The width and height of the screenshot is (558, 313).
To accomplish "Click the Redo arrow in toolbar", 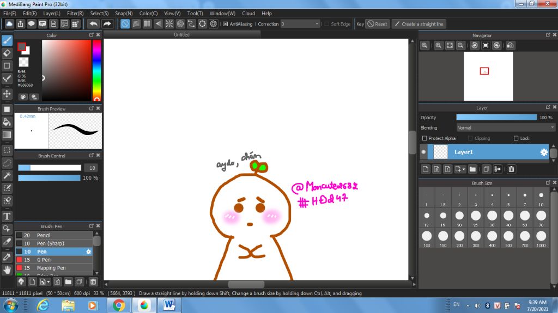I will (107, 24).
